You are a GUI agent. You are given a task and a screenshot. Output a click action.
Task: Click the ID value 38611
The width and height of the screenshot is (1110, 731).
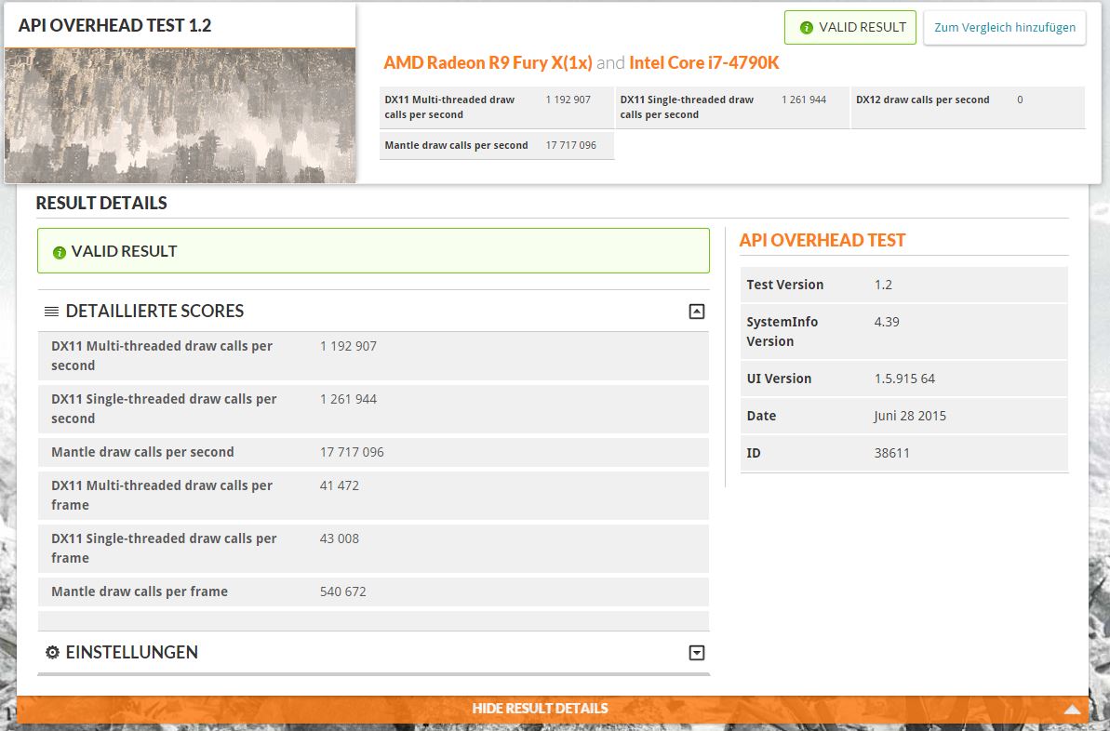pyautogui.click(x=891, y=453)
